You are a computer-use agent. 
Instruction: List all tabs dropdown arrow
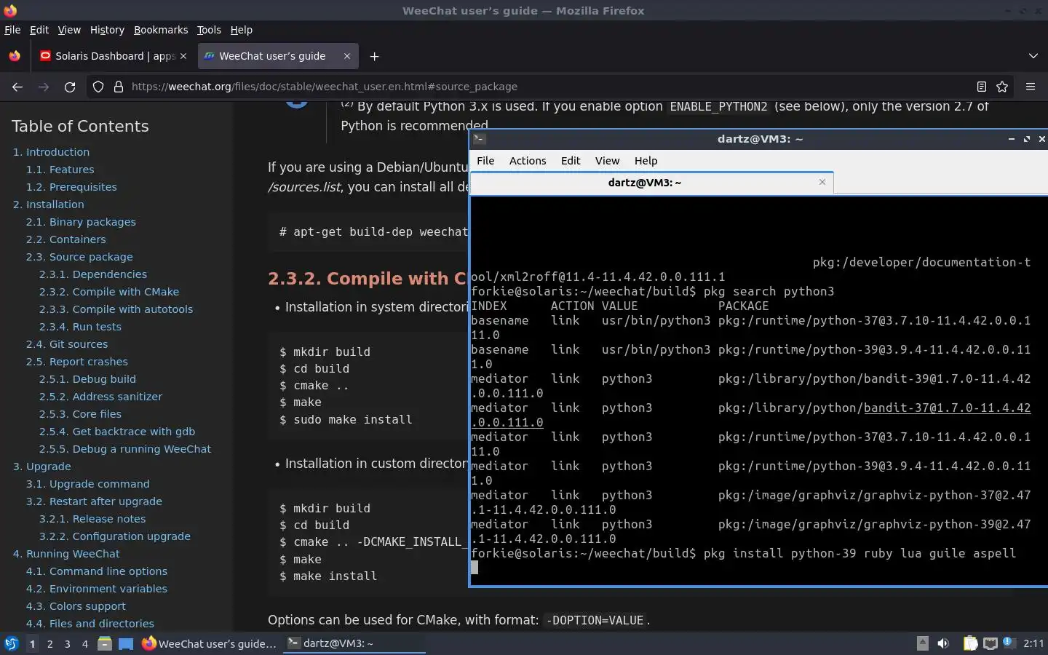point(1033,56)
